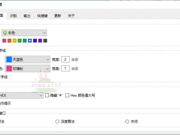
Task: Open the 天蓝色 color dropdown
Action: (x=28, y=59)
